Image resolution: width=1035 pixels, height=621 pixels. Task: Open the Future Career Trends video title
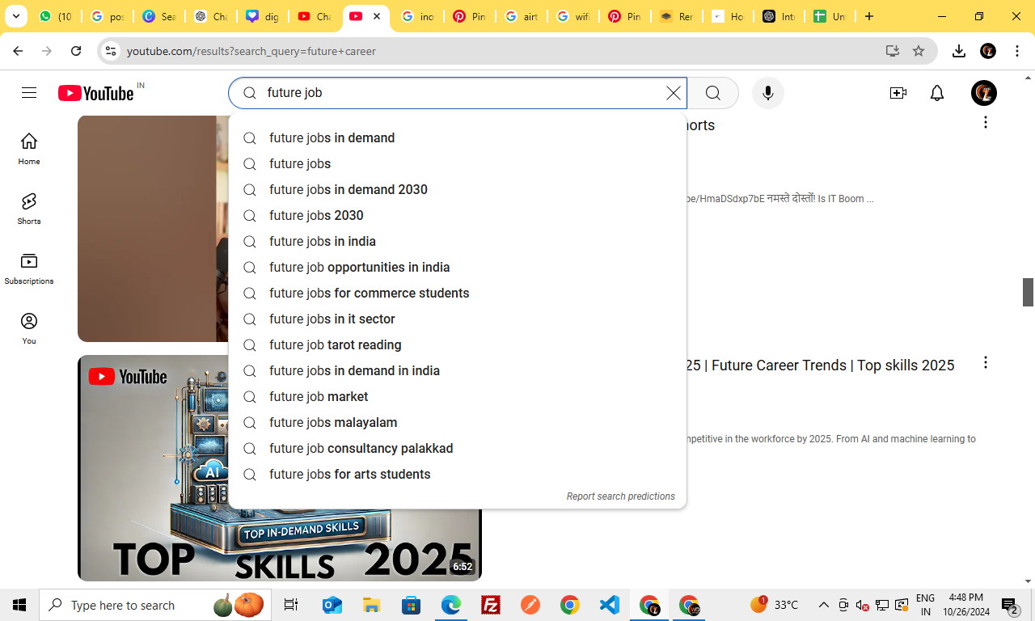click(821, 365)
